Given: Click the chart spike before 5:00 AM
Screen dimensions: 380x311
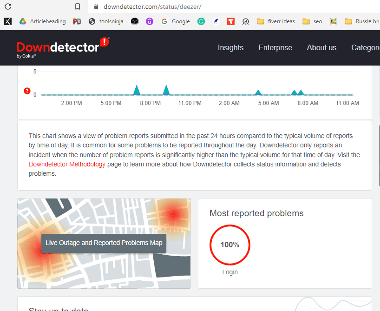Looking at the screenshot, I should [258, 93].
